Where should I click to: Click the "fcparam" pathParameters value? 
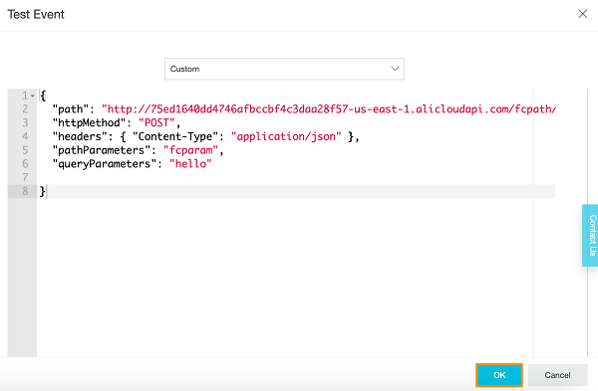[x=190, y=150]
